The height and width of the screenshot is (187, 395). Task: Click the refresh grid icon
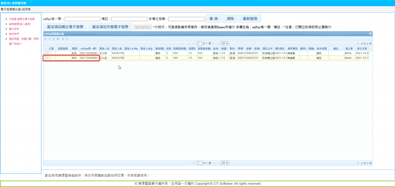click(67, 39)
